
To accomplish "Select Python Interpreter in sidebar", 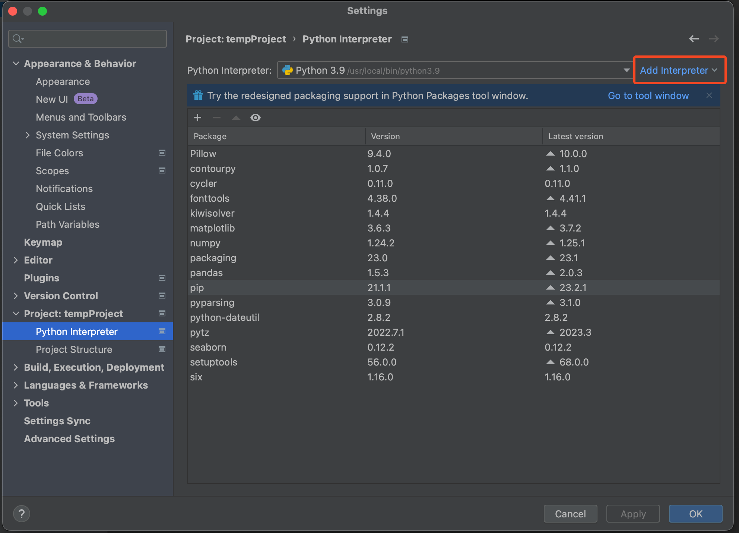I will [88, 331].
